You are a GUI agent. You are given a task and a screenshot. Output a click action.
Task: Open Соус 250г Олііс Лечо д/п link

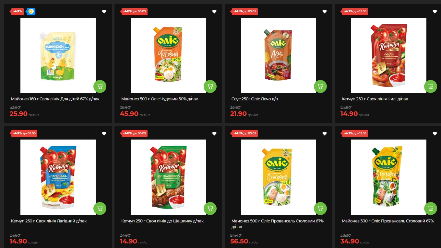255,99
